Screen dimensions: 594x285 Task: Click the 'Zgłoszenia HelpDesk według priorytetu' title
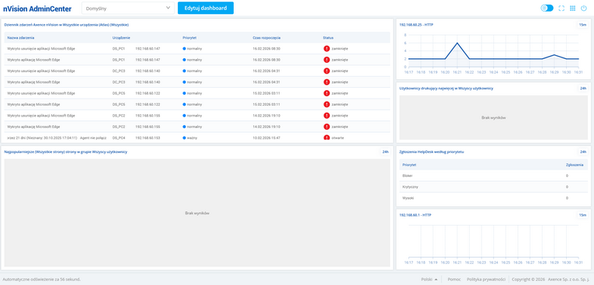(x=432, y=151)
